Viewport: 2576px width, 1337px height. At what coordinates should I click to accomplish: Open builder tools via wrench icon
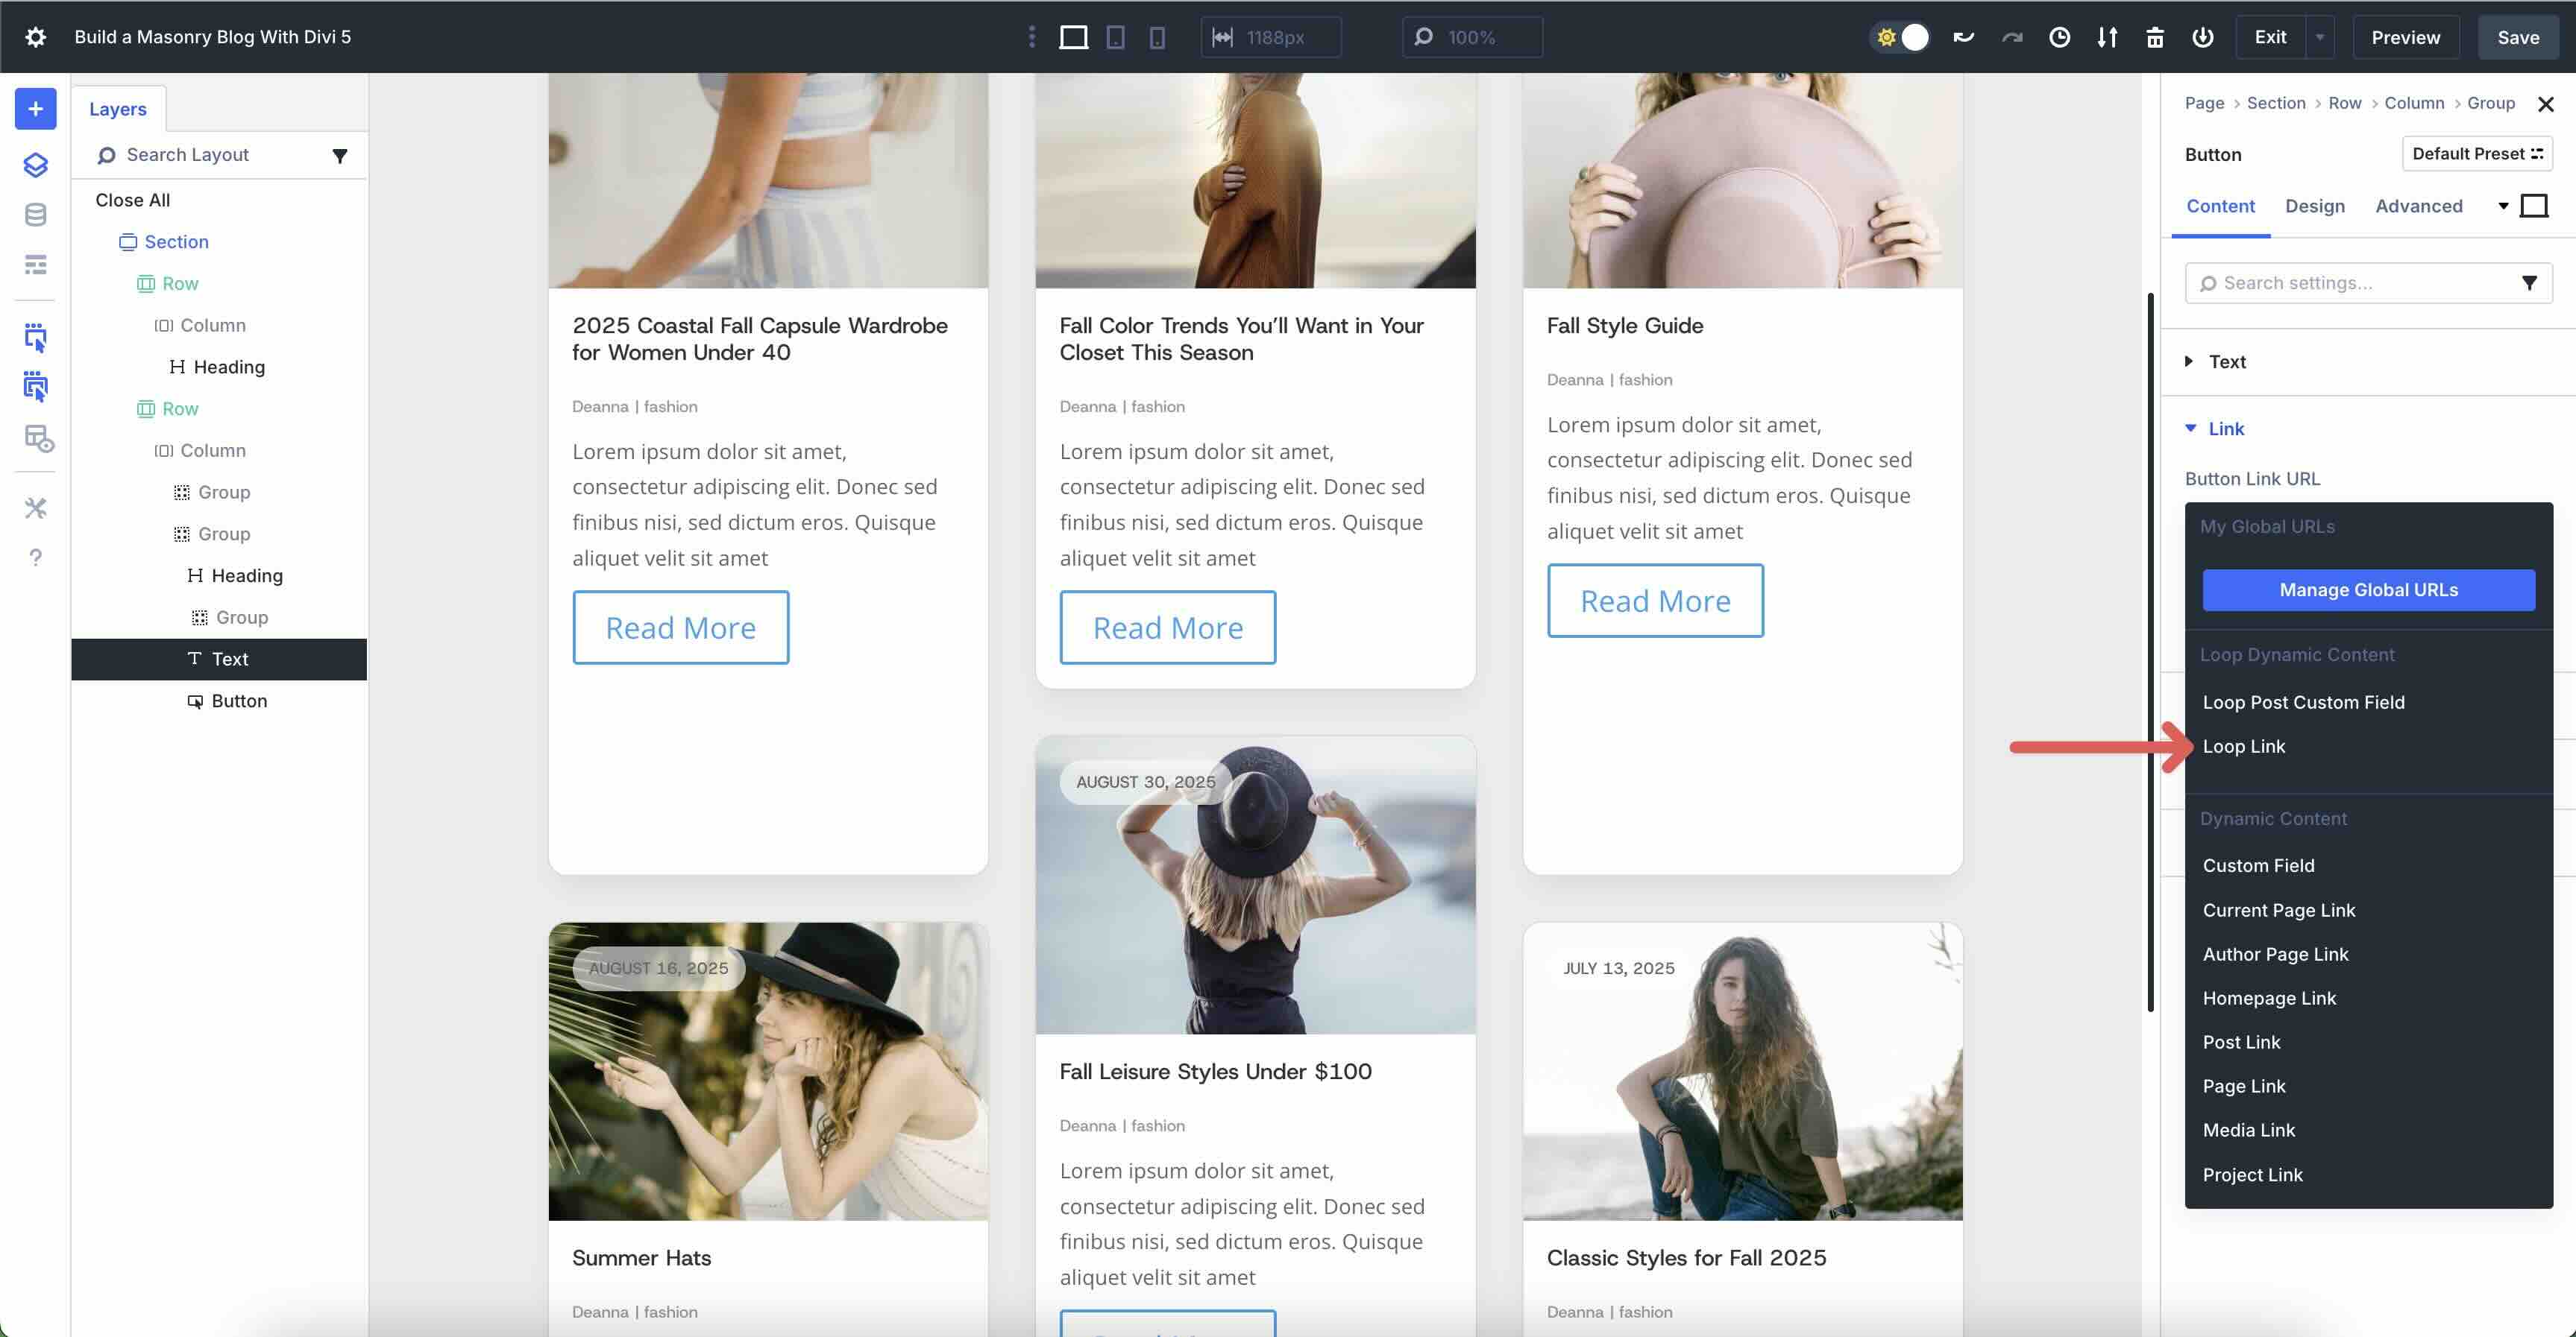pos(35,508)
